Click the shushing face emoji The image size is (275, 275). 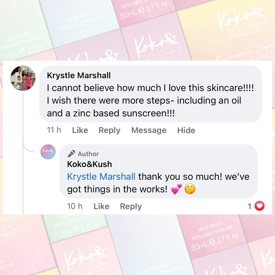190,189
